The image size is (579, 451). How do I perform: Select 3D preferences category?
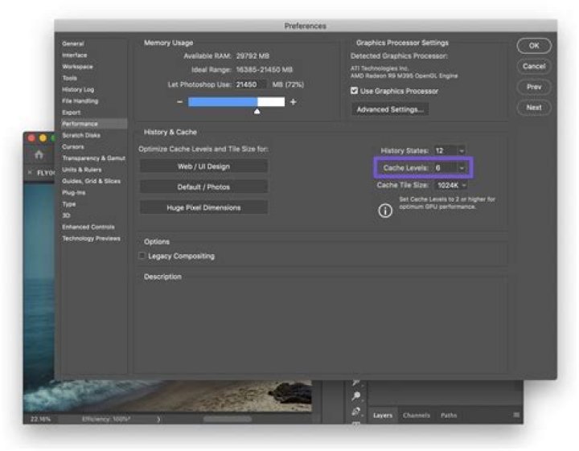[x=66, y=215]
